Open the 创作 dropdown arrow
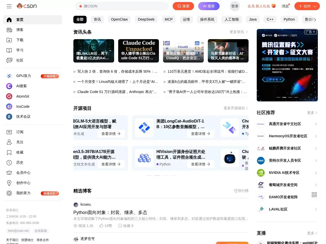 pos(315,6)
